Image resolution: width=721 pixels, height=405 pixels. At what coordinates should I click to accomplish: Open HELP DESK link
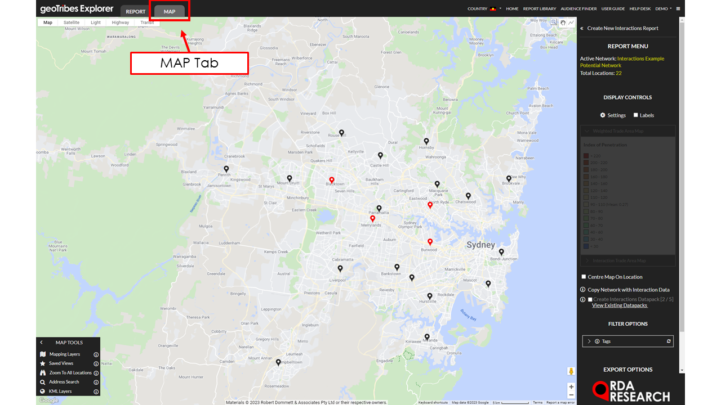pos(640,9)
